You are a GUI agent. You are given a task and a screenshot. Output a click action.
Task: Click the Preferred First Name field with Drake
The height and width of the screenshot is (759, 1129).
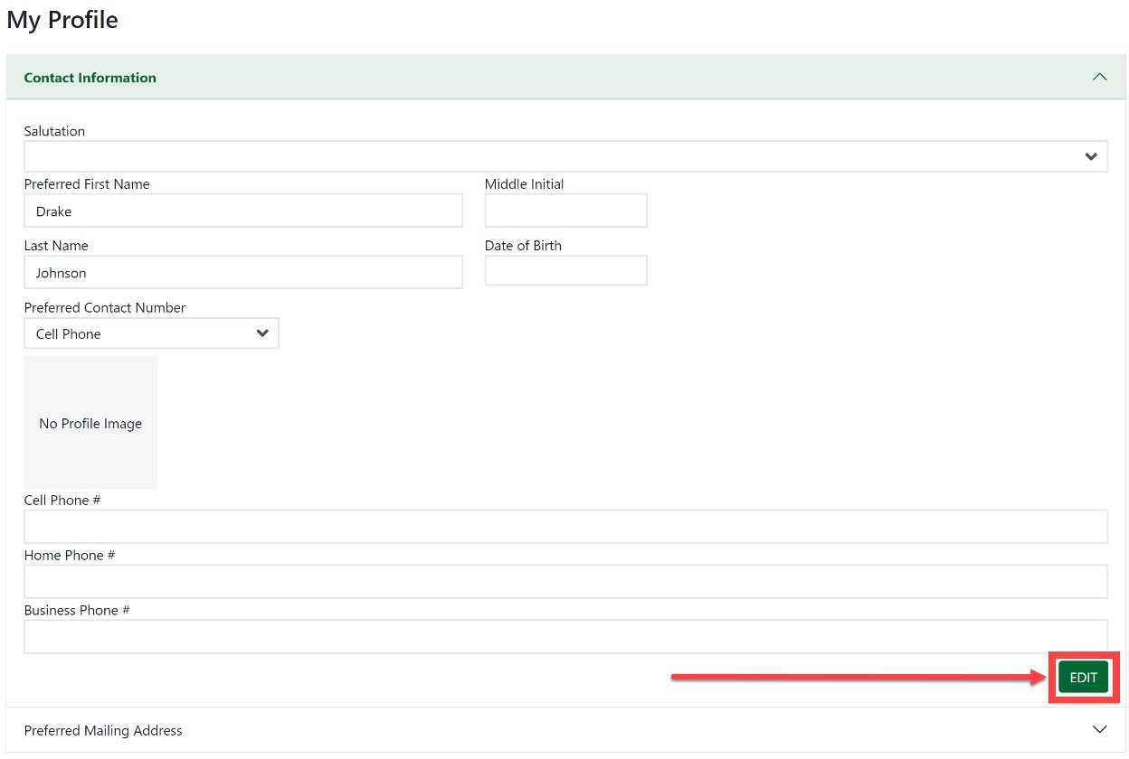click(x=242, y=211)
